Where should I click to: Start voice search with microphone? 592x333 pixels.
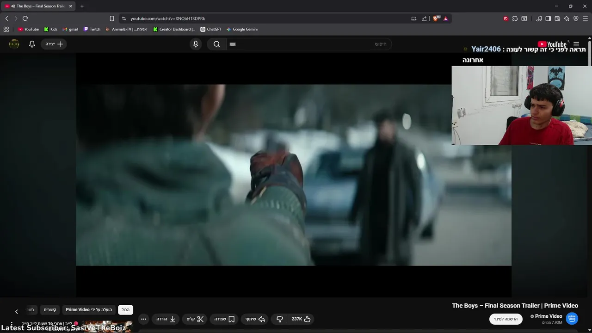[x=196, y=44]
